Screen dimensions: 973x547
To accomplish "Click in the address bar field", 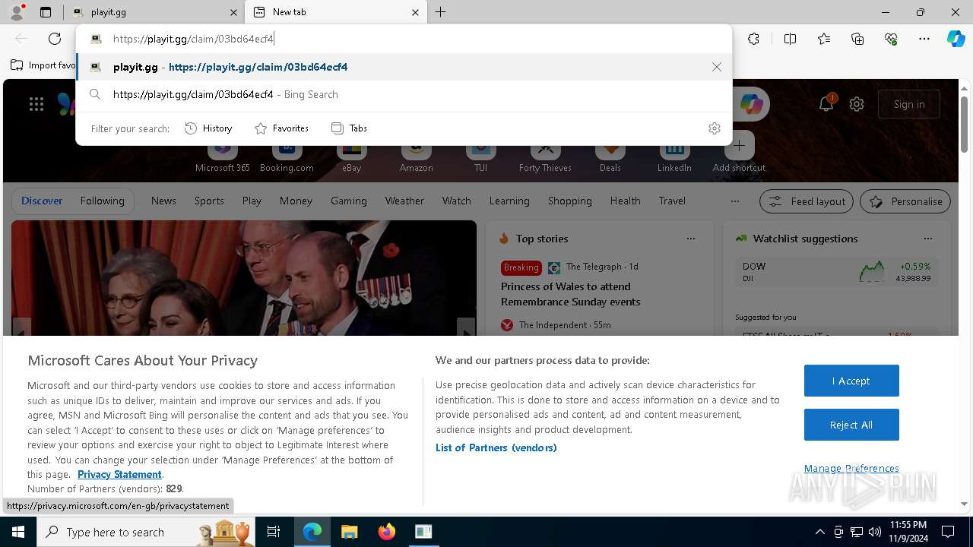I will click(x=404, y=39).
